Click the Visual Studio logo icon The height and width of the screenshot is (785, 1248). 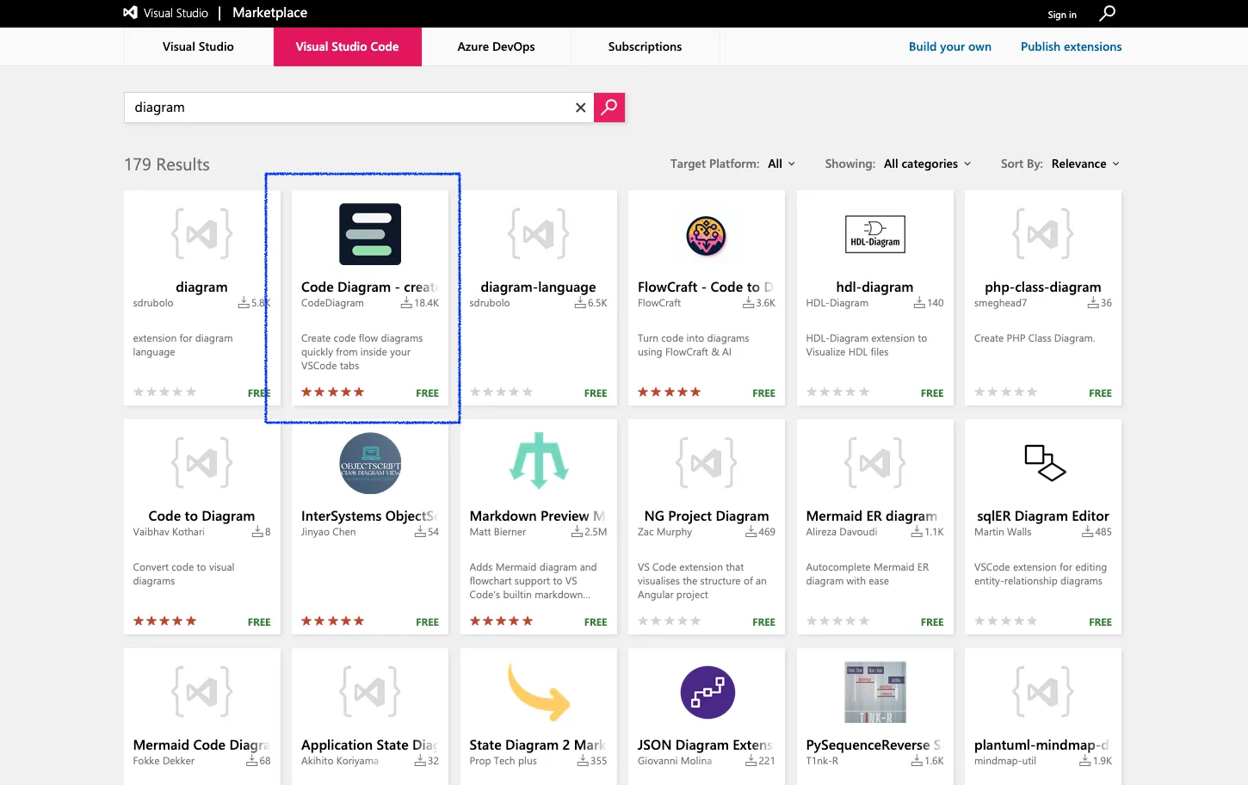pyautogui.click(x=130, y=13)
